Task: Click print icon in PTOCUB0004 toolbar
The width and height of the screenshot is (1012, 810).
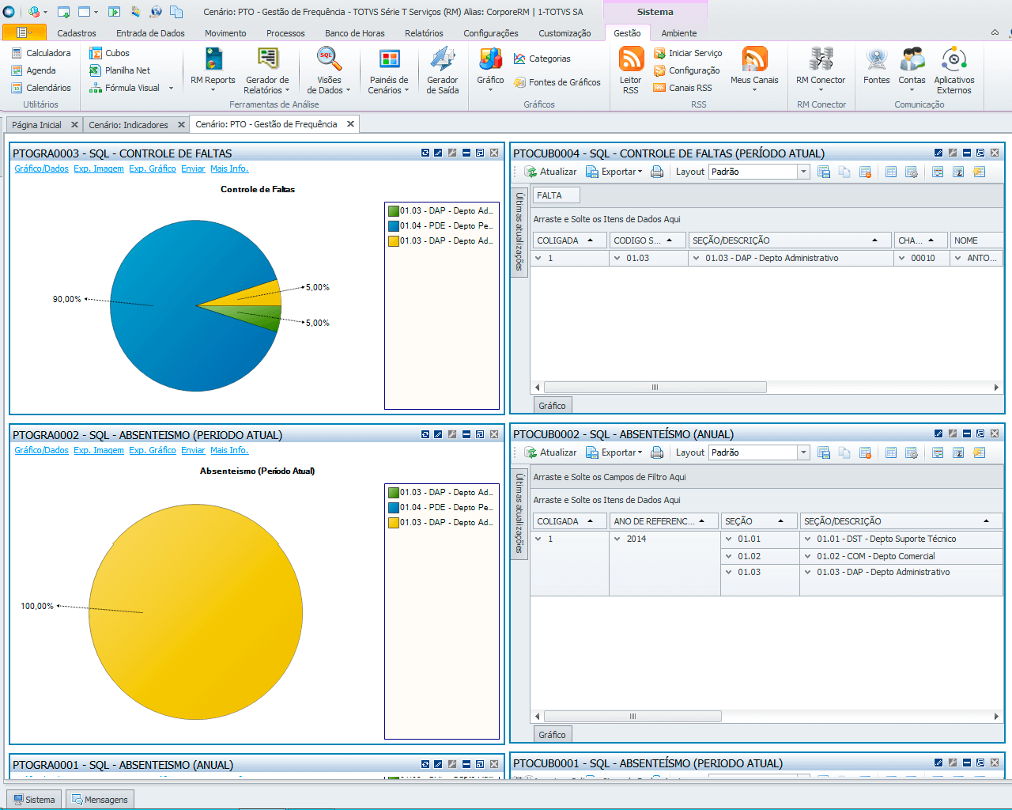Action: [x=657, y=172]
